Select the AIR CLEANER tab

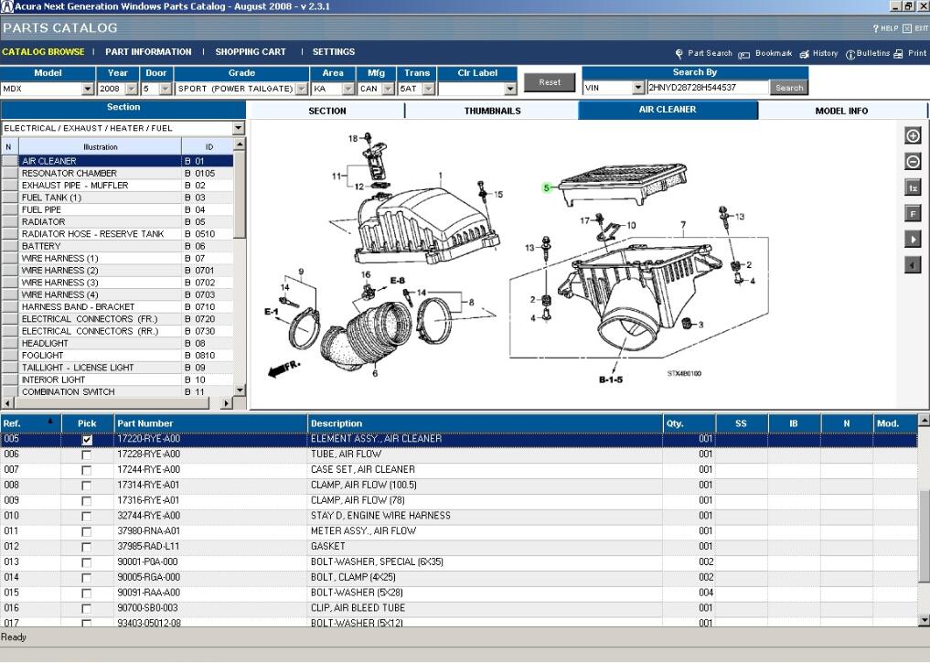click(x=668, y=110)
